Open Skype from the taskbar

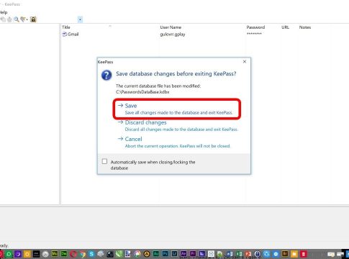click(x=91, y=254)
